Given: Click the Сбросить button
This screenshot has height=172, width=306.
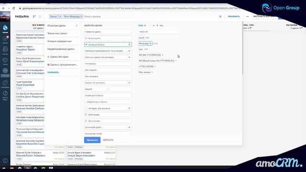Looking at the screenshot, I should (x=108, y=140).
